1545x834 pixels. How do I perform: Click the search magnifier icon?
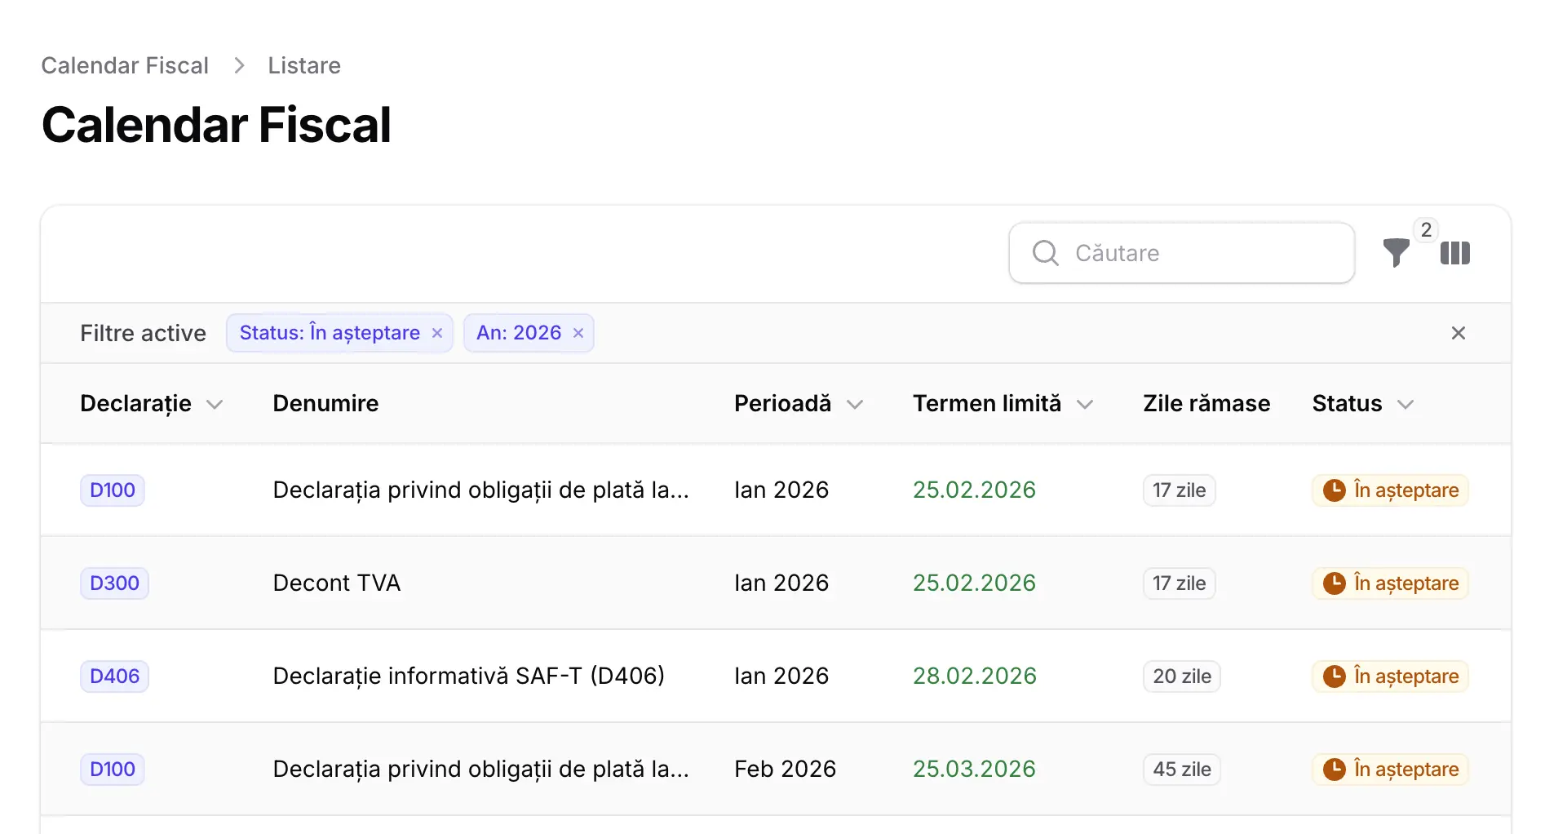click(1045, 253)
